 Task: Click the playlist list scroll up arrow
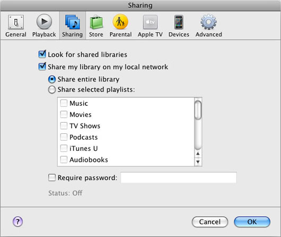[198, 154]
